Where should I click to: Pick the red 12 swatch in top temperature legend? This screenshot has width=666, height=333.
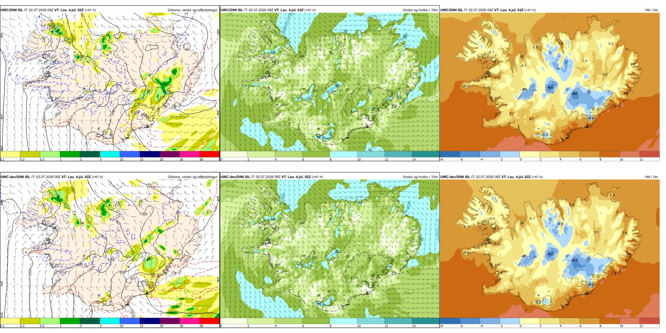650,154
